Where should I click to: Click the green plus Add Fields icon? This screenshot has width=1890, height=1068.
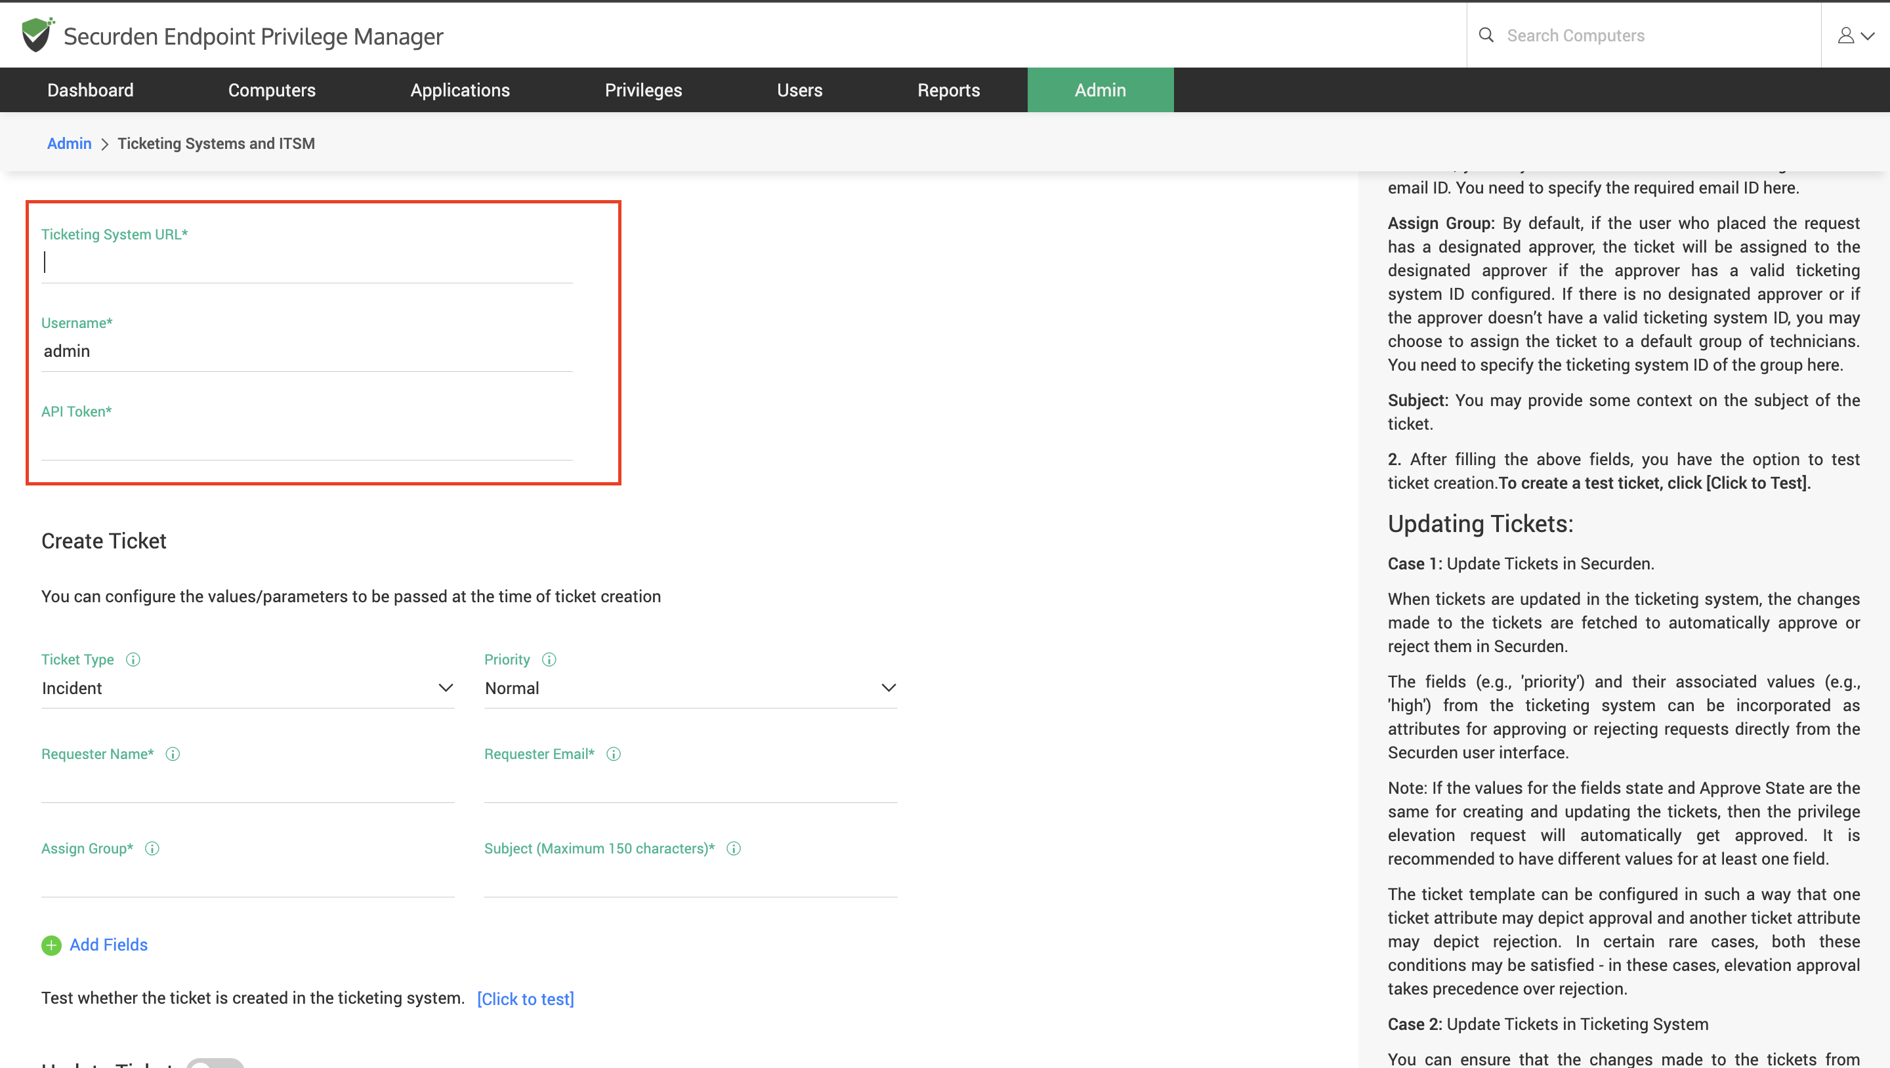coord(51,945)
